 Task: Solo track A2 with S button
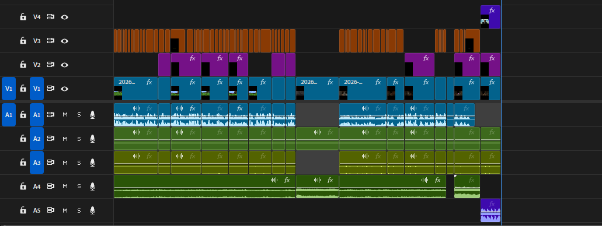(x=79, y=139)
